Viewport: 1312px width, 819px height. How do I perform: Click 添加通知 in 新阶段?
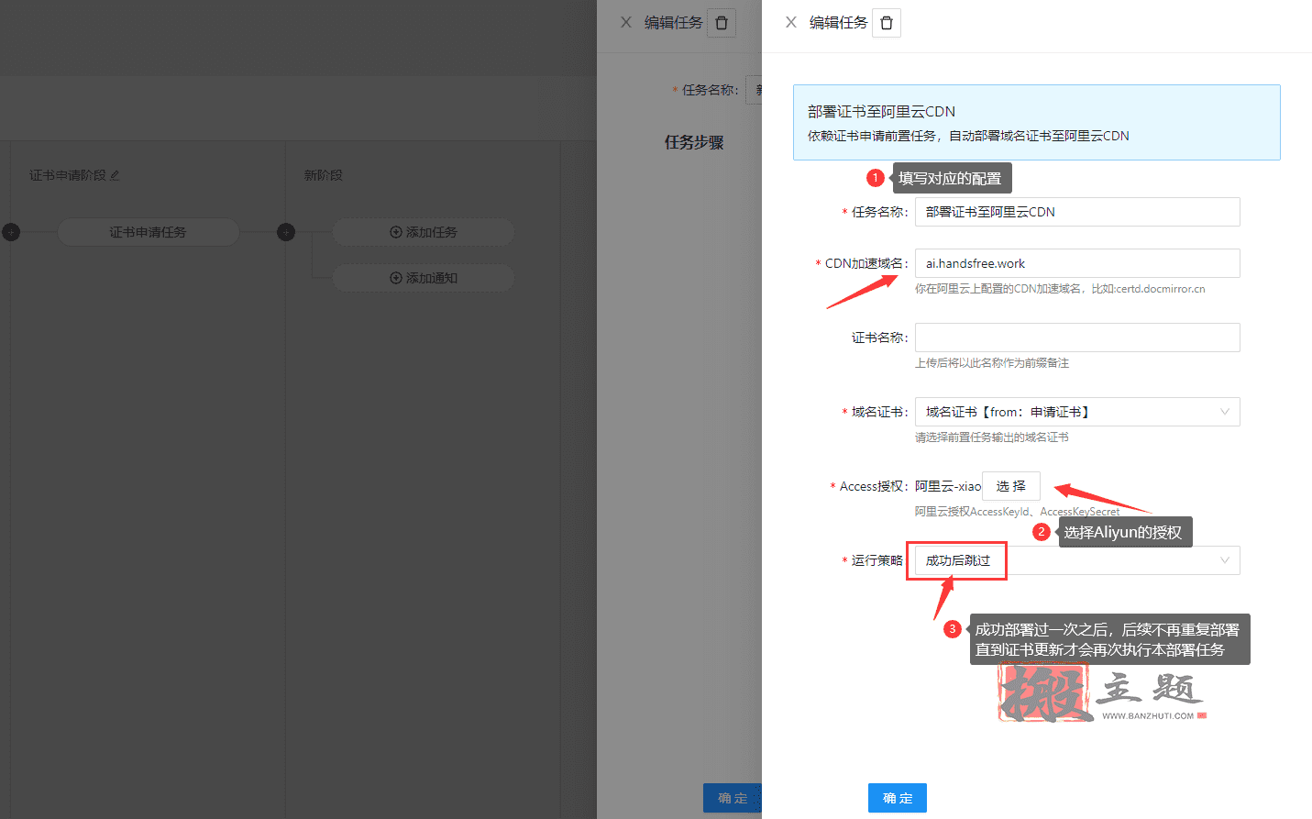(x=424, y=278)
